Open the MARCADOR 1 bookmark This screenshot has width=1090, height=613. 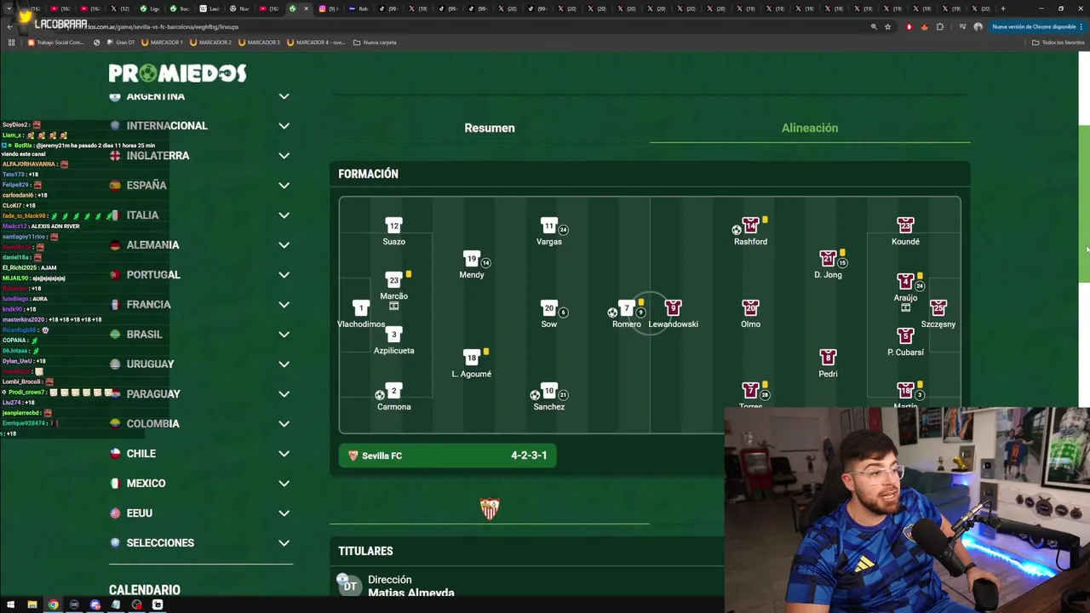point(162,42)
